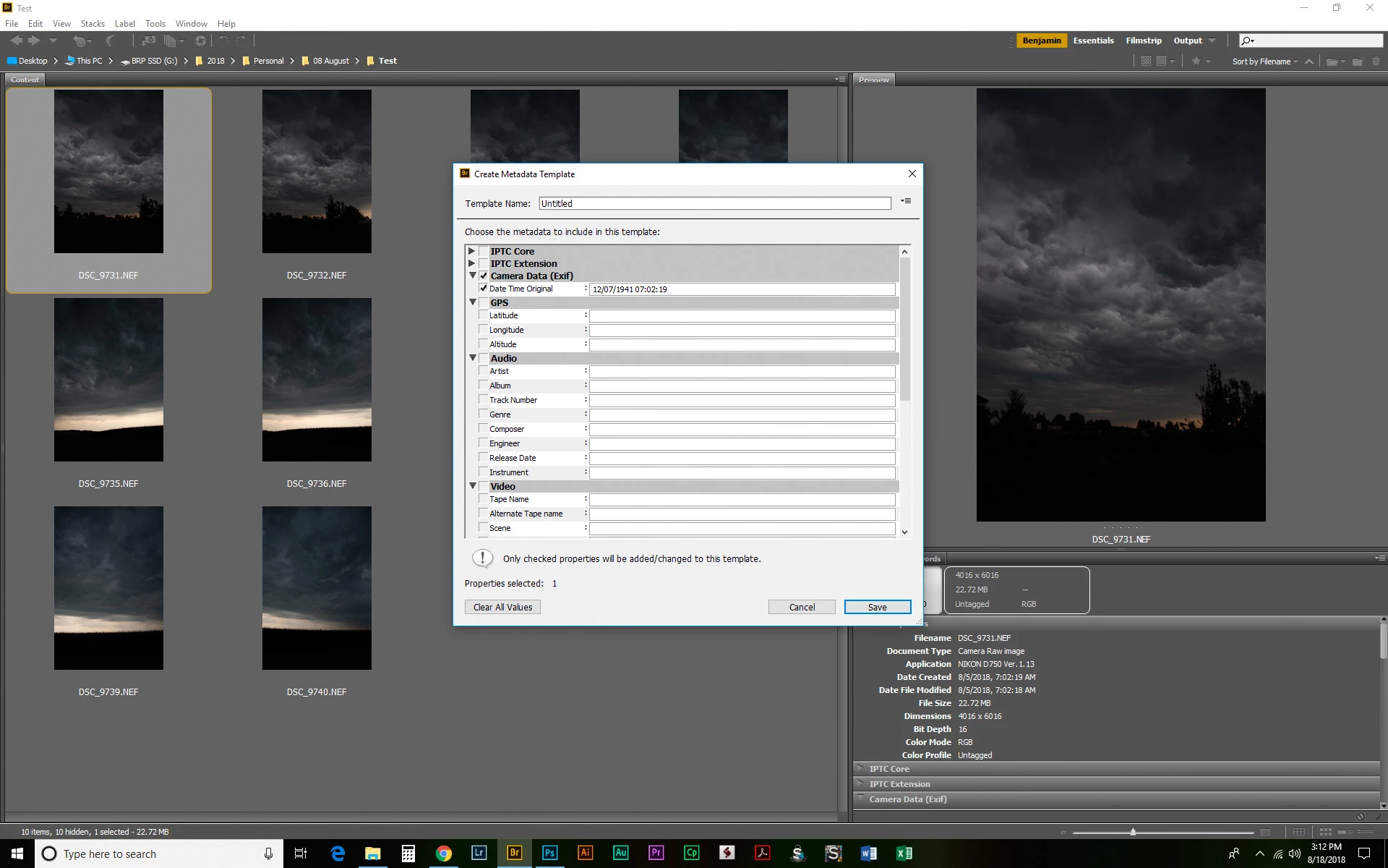Screen dimensions: 1388x868
Task: Enable the Latitude checkbox
Action: [484, 315]
